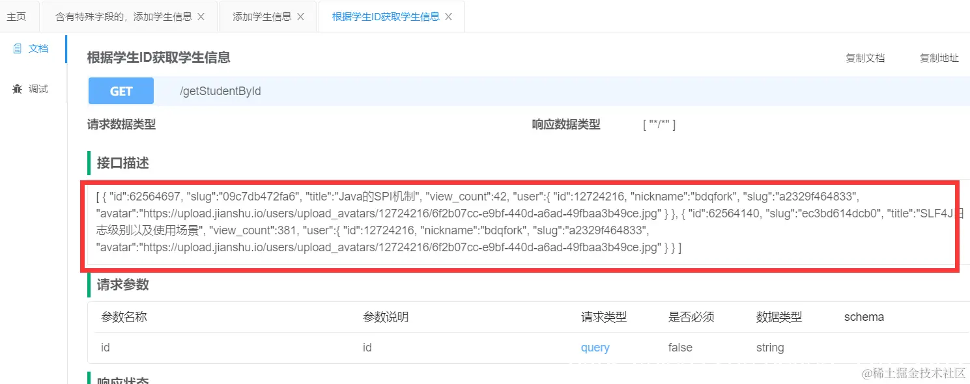Open the 文档 document panel icon
Screen dimensions: 970x384
[x=30, y=47]
